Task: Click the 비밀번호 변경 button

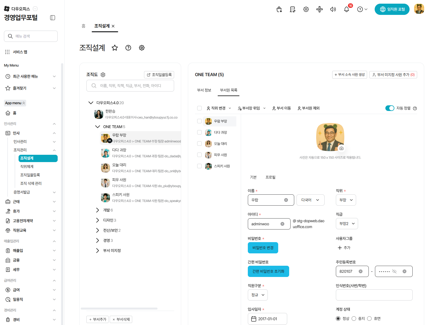Action: click(x=263, y=248)
